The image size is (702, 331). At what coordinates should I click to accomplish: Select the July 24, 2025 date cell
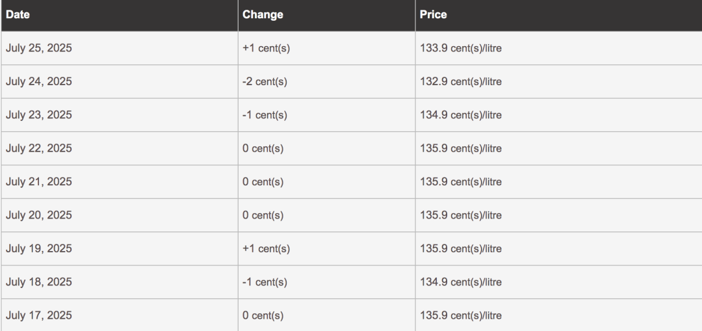(x=120, y=81)
